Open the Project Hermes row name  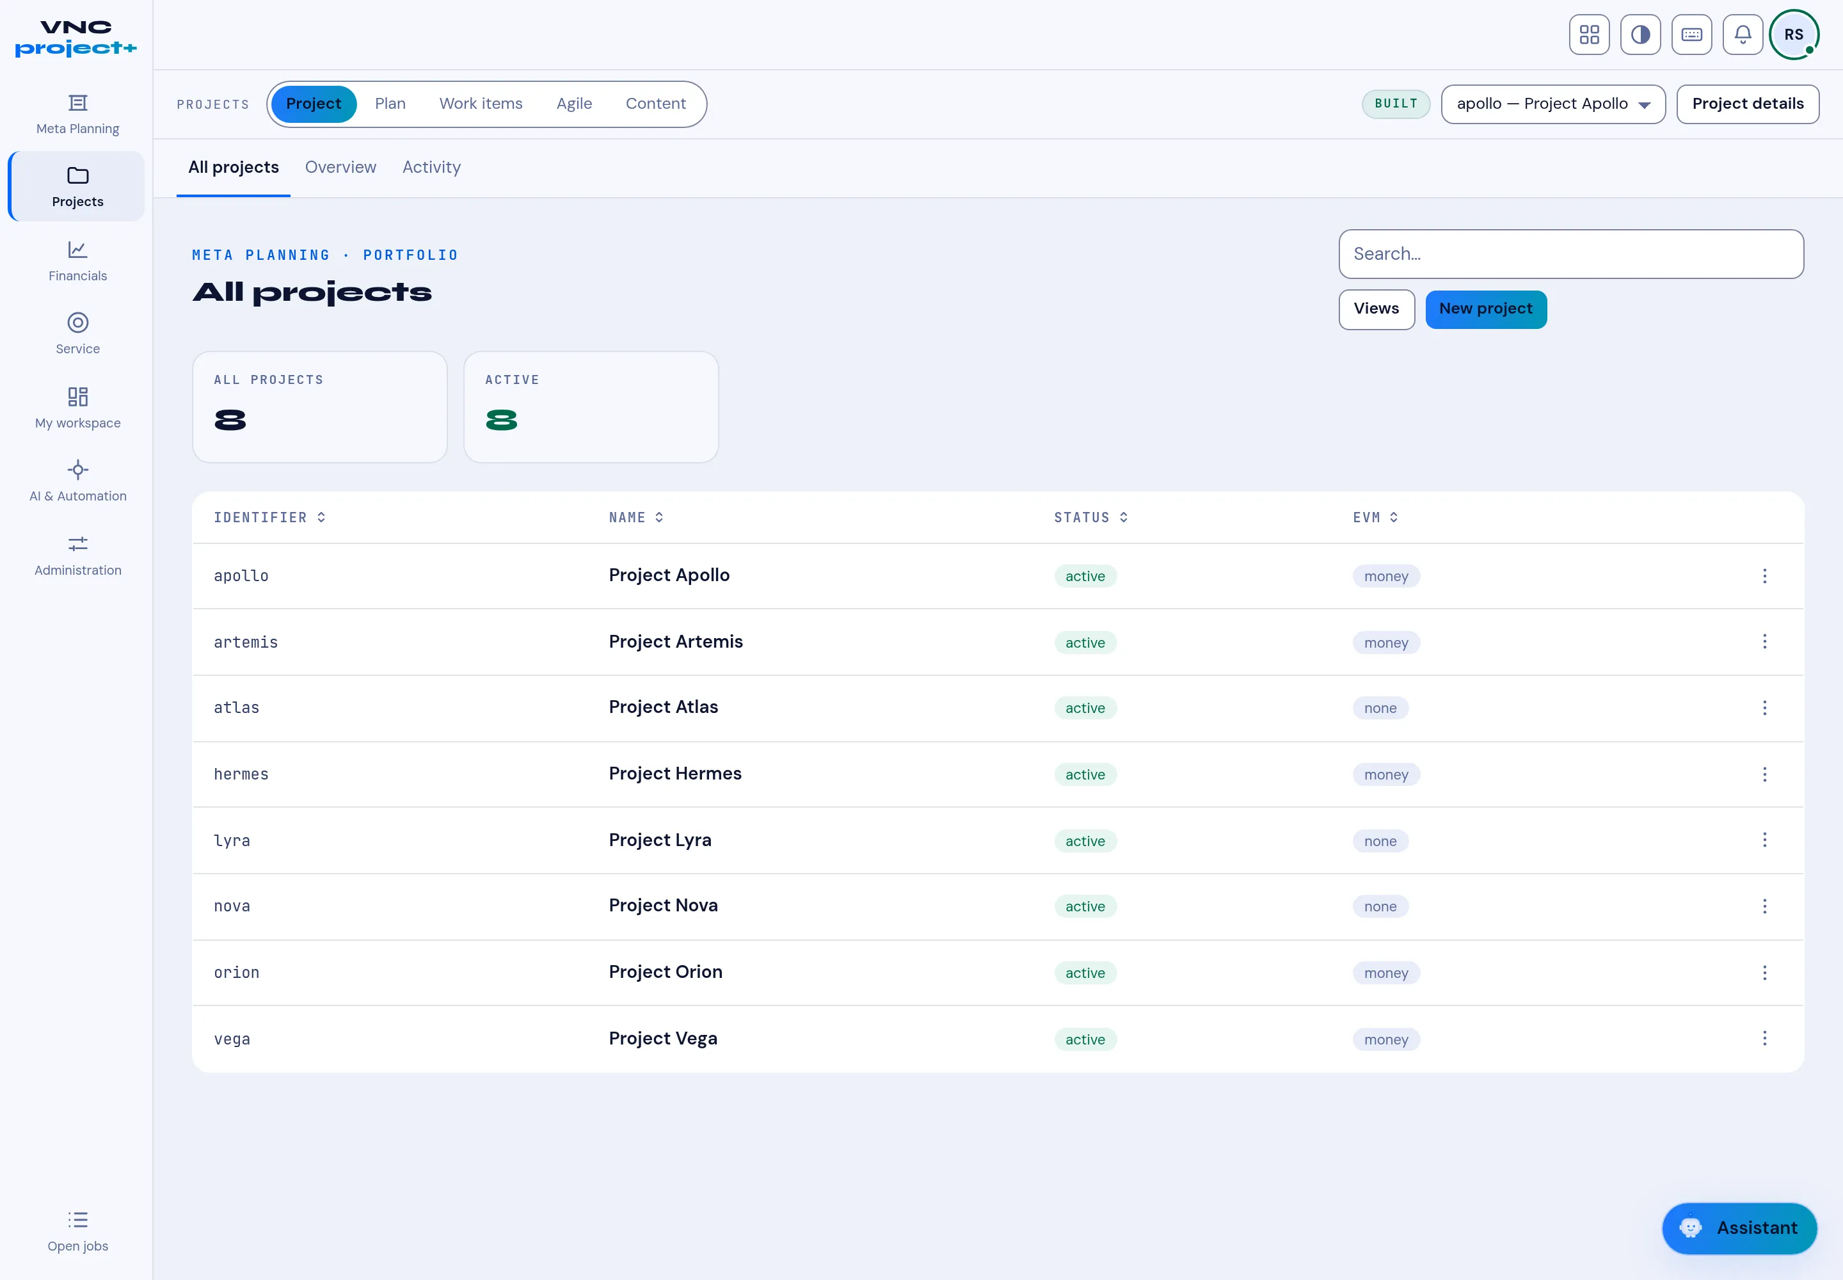(x=674, y=774)
